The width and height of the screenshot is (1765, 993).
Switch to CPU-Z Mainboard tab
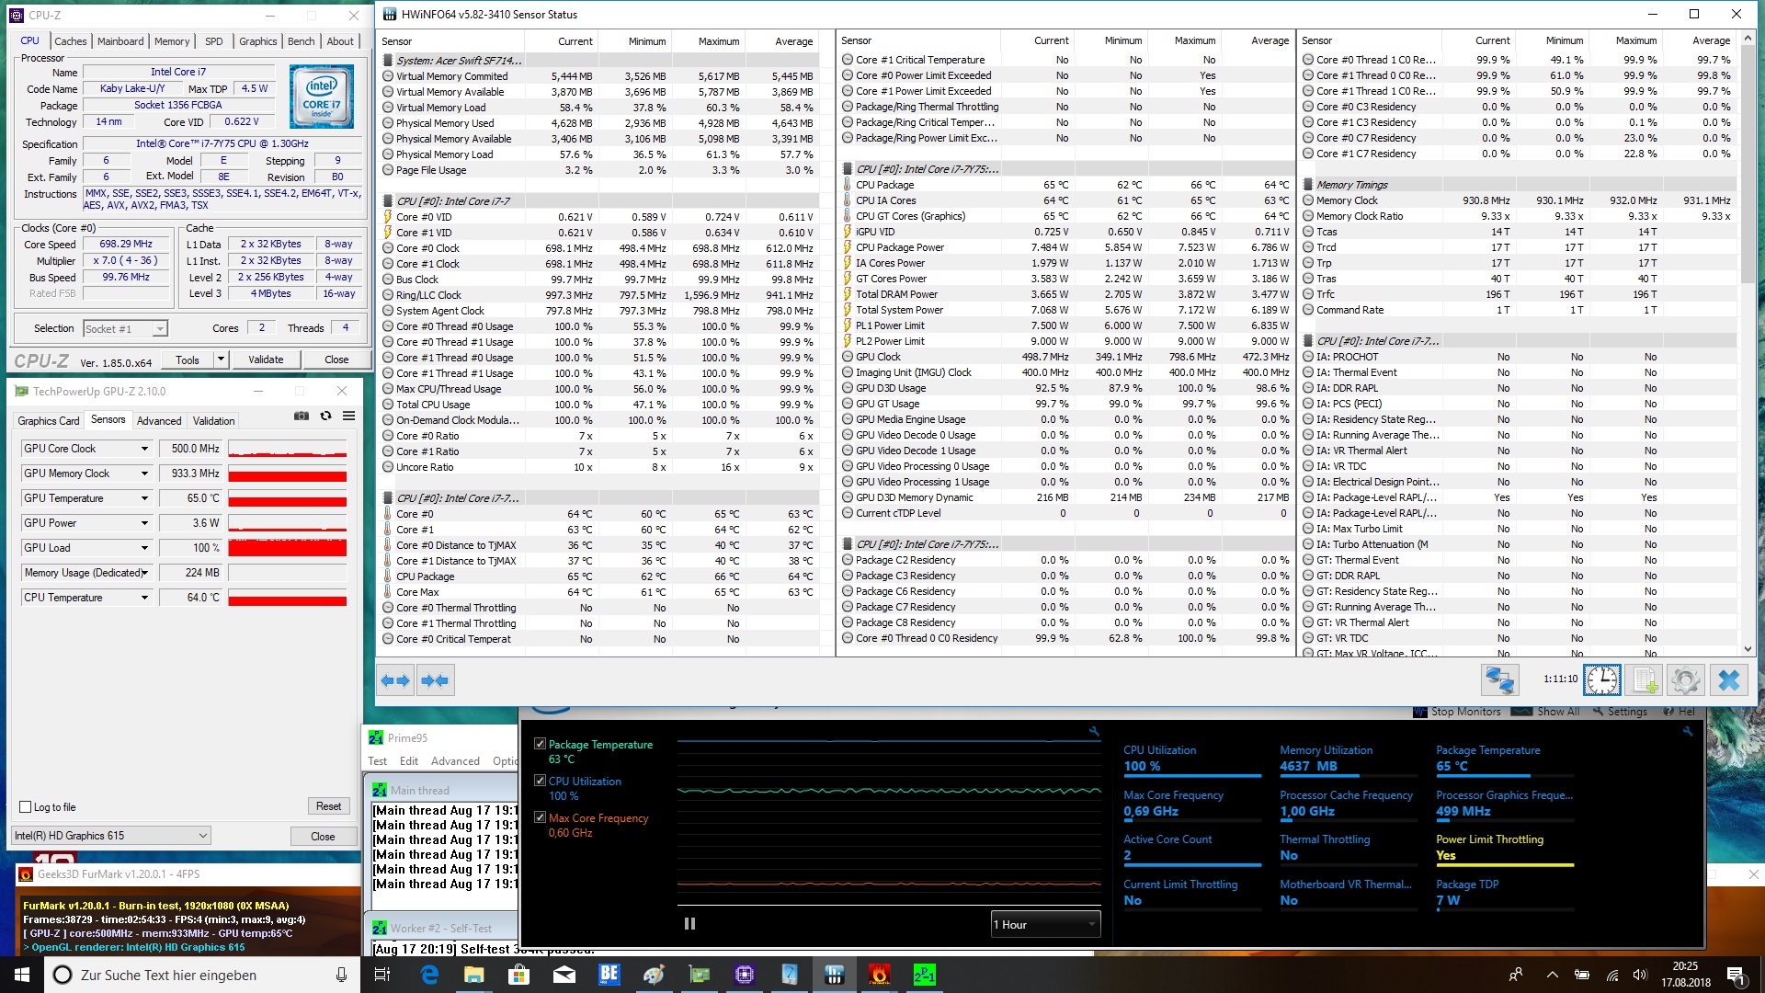tap(120, 41)
